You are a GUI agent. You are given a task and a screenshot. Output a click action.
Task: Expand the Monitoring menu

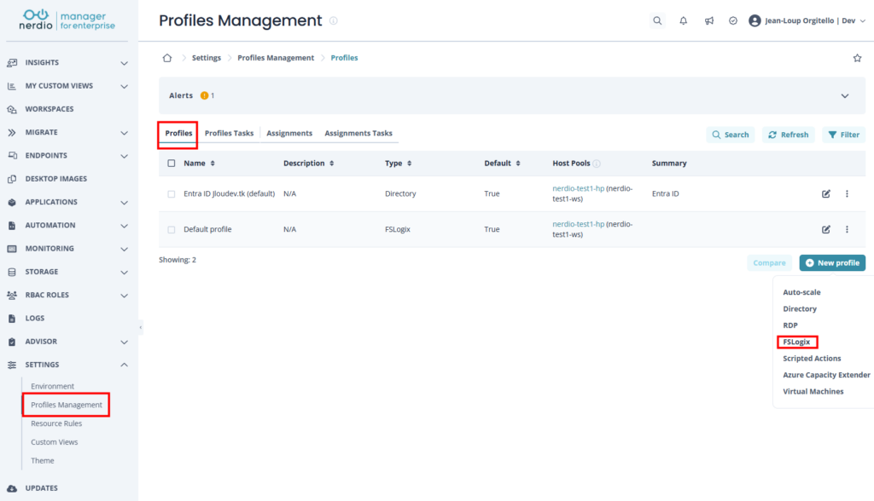pyautogui.click(x=125, y=249)
